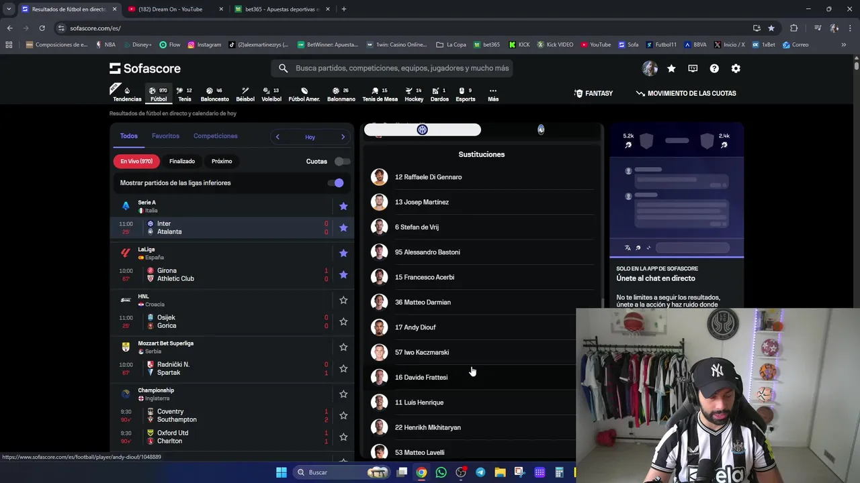The width and height of the screenshot is (860, 483).
Task: Switch to the Favoritos tab
Action: (165, 136)
